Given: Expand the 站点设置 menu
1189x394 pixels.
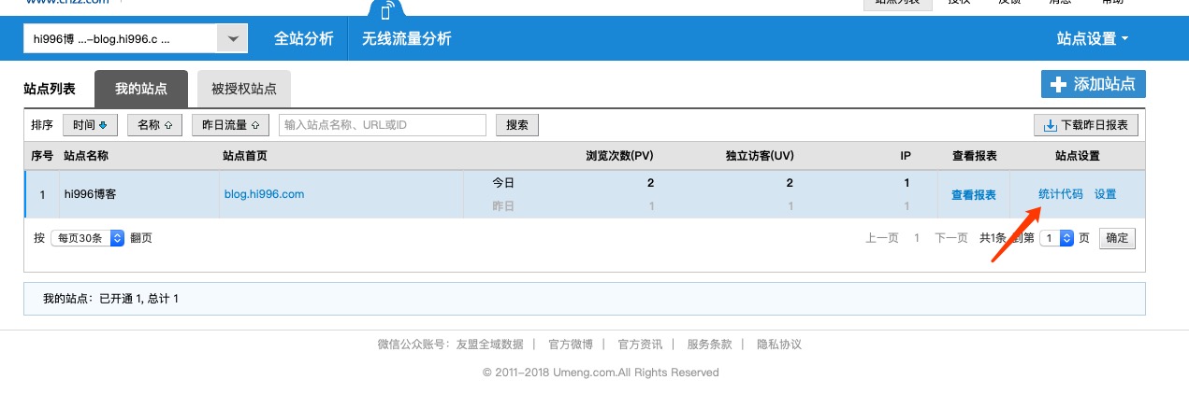Looking at the screenshot, I should point(1092,38).
